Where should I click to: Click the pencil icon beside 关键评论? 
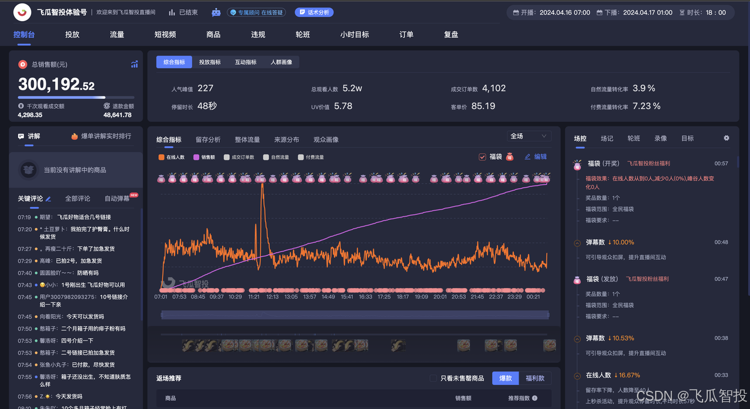point(49,199)
